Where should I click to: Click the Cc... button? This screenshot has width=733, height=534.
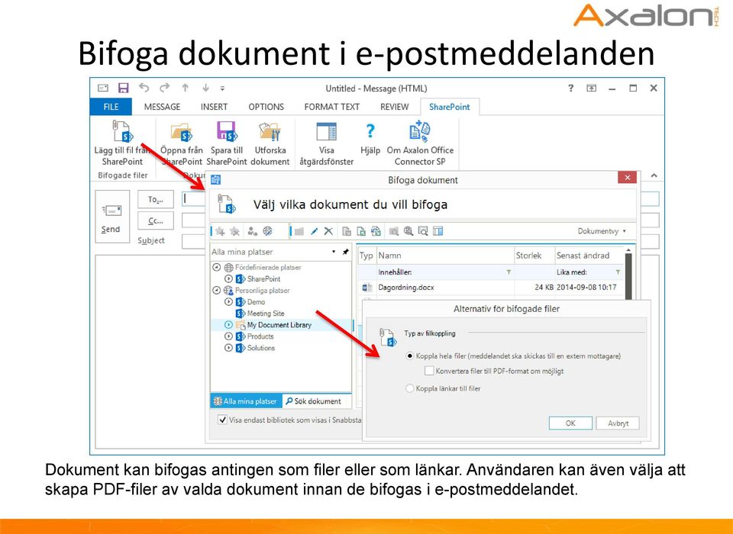[156, 220]
